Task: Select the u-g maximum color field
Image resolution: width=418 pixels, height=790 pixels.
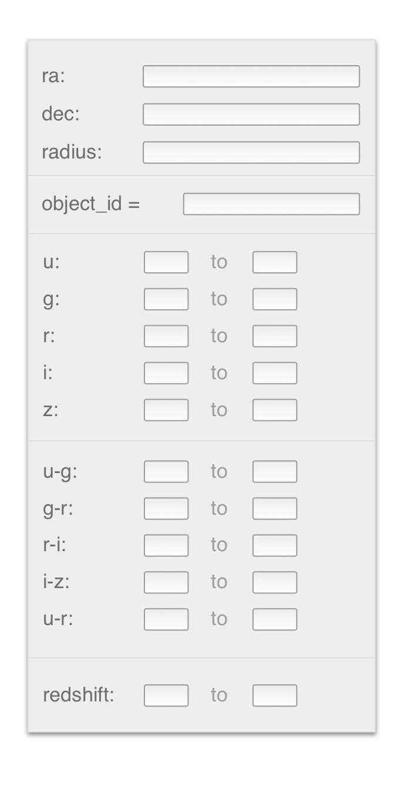Action: pos(275,472)
